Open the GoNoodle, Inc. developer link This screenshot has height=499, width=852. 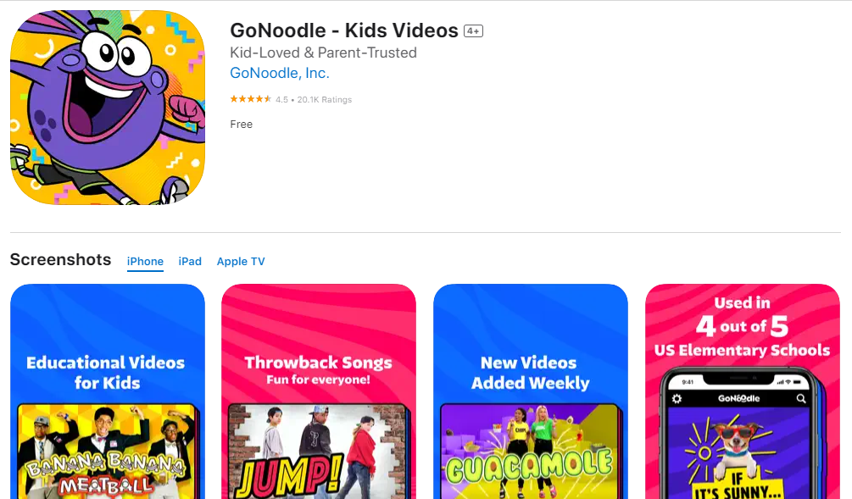[280, 73]
